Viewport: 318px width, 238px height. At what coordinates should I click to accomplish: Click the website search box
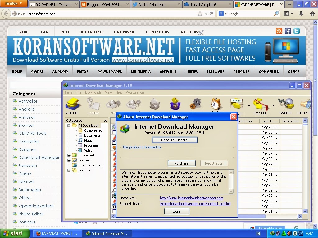(x=36, y=85)
